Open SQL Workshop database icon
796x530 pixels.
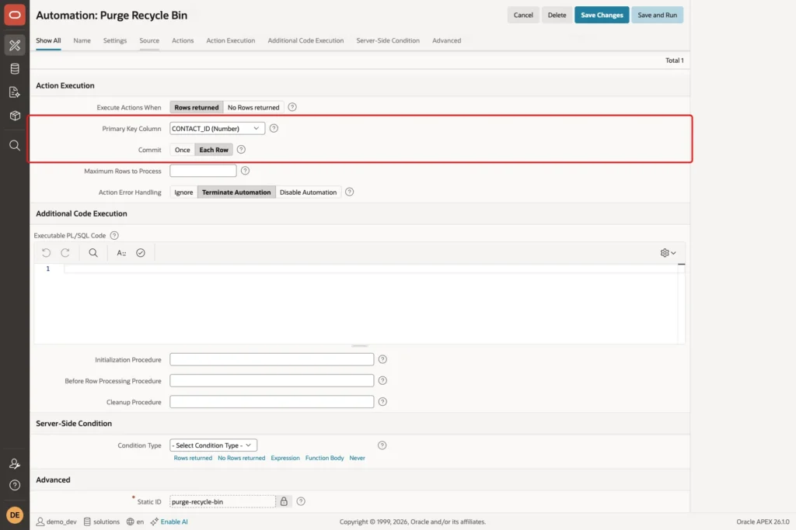click(x=15, y=68)
